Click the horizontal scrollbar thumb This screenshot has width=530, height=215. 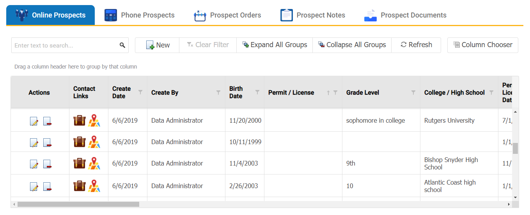coord(78,204)
